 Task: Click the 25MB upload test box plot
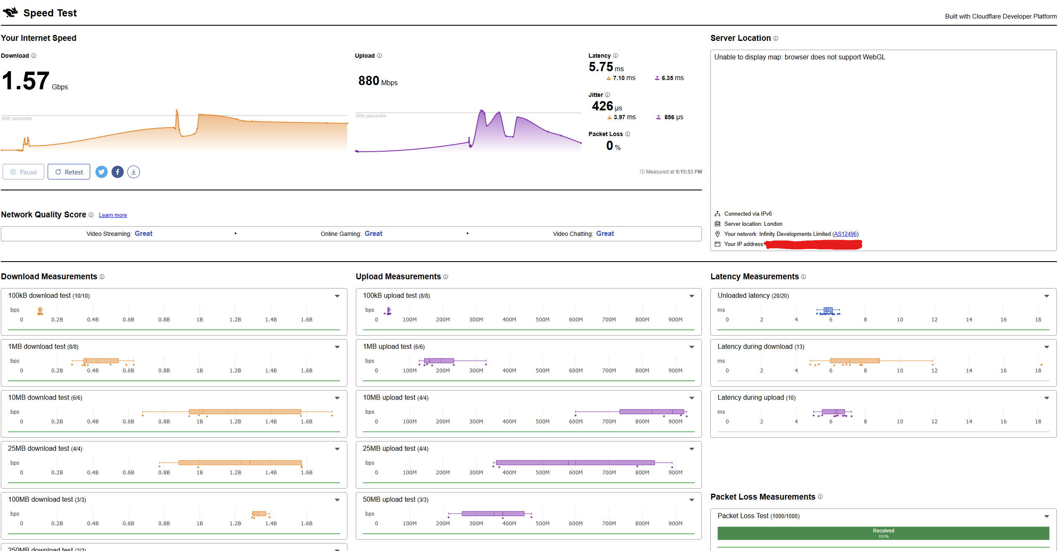coord(583,463)
